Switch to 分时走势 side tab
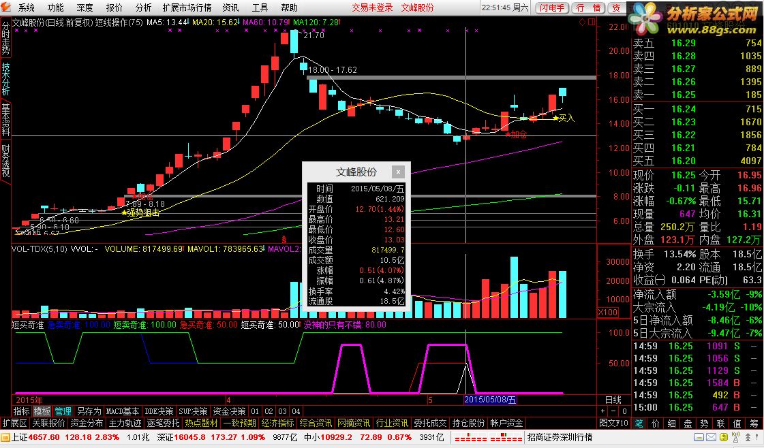Image resolution: width=764 pixels, height=448 pixels. (x=5, y=37)
